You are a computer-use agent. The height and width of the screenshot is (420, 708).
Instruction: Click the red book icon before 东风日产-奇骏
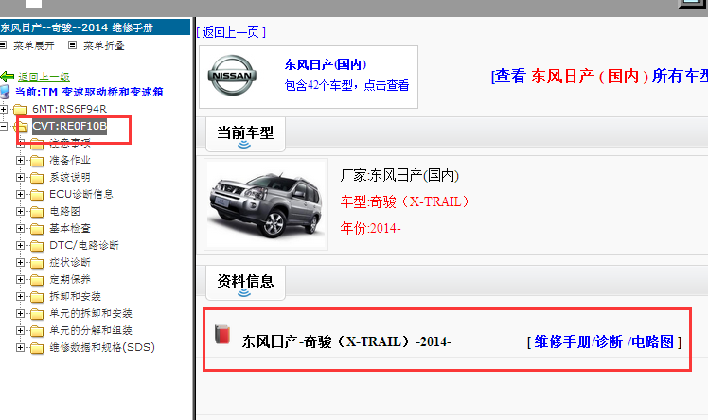pos(222,334)
